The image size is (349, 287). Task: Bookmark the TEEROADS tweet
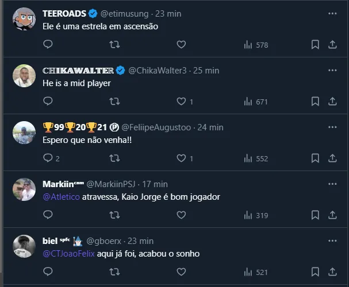[315, 44]
